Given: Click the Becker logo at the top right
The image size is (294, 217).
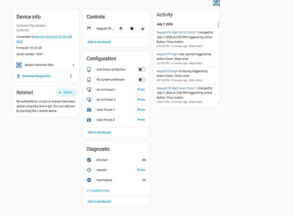Looking at the screenshot, I should (x=217, y=3).
